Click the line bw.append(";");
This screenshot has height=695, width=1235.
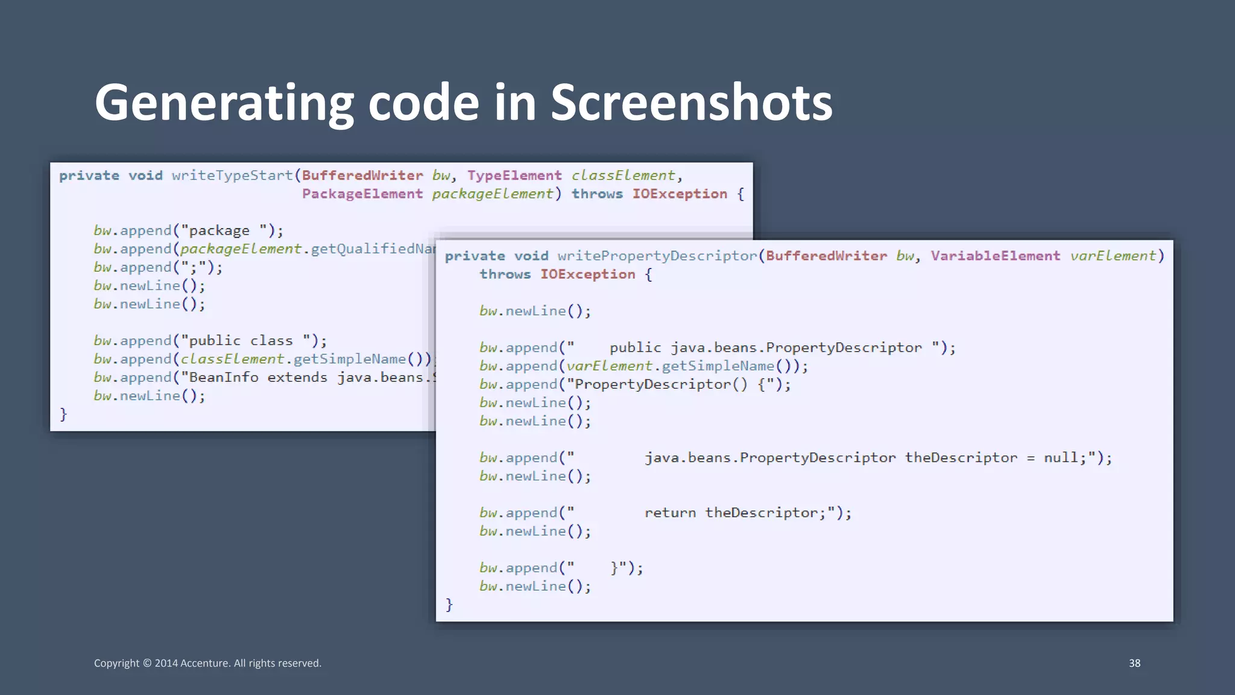tap(158, 267)
